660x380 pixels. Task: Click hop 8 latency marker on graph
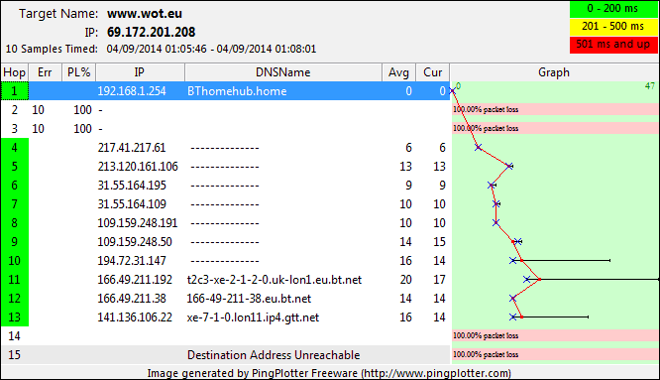coord(495,222)
